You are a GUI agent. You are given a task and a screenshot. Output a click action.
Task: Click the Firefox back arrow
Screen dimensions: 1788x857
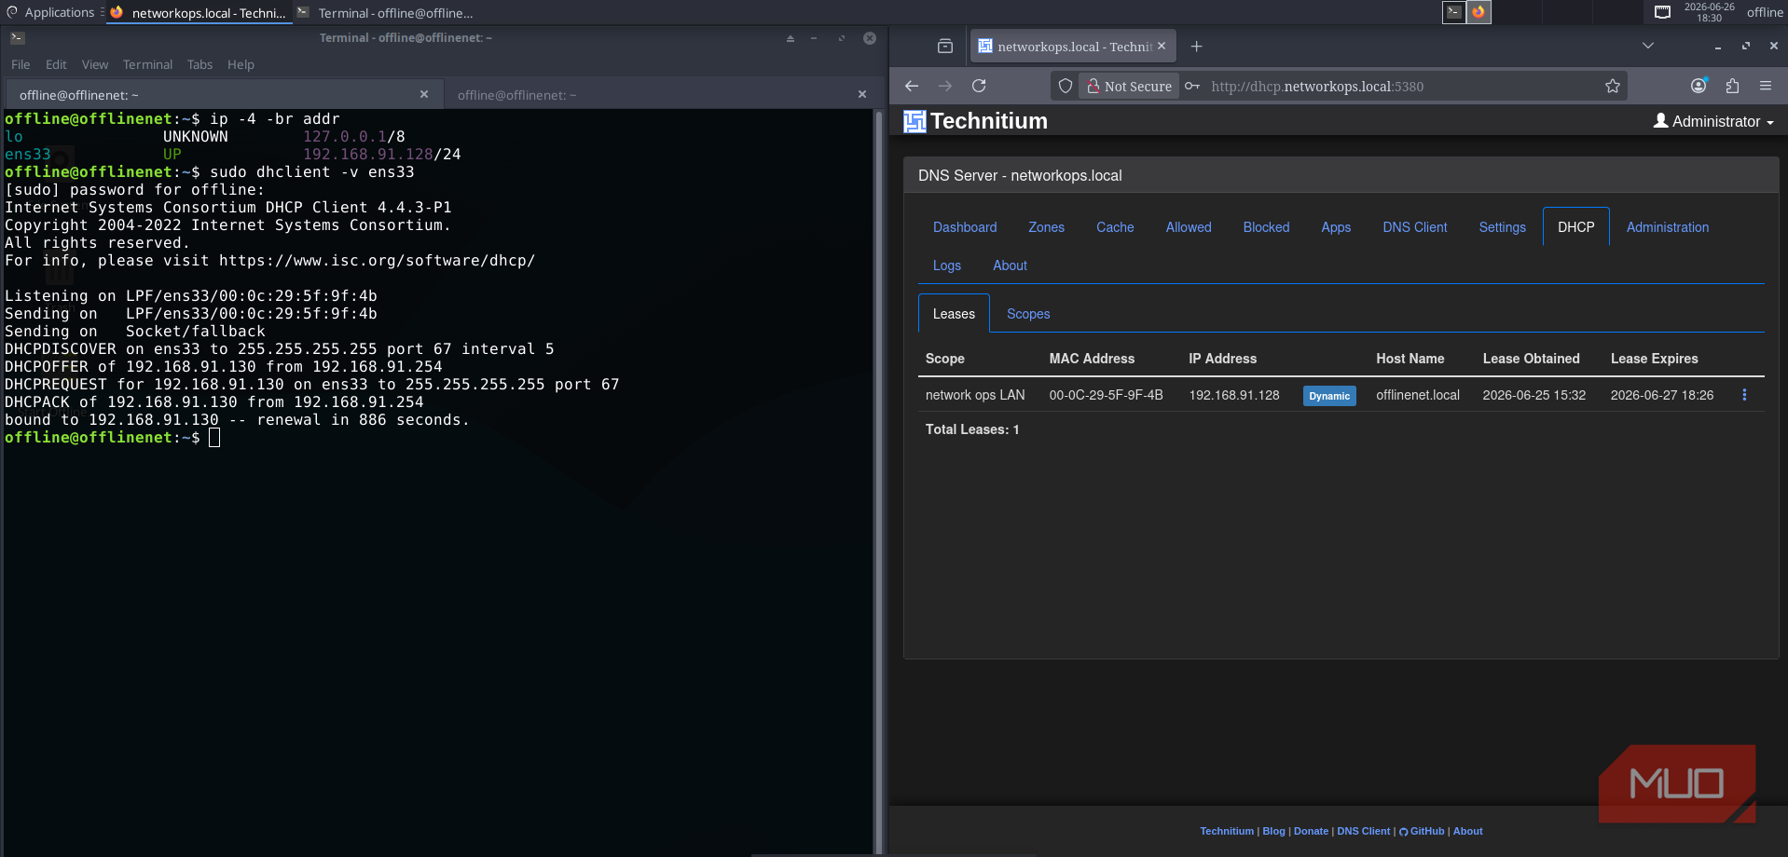912,86
